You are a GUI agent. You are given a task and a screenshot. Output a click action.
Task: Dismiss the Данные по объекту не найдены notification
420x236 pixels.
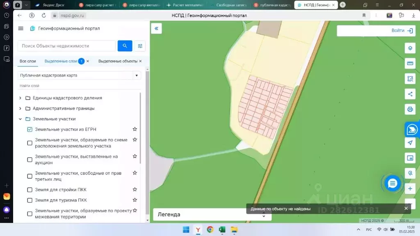tap(406, 209)
